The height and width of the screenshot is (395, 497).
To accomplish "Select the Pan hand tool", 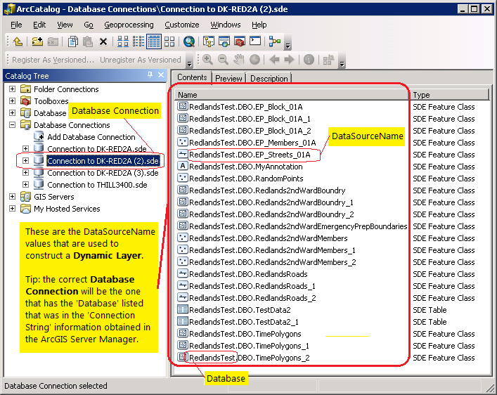I will [x=239, y=60].
